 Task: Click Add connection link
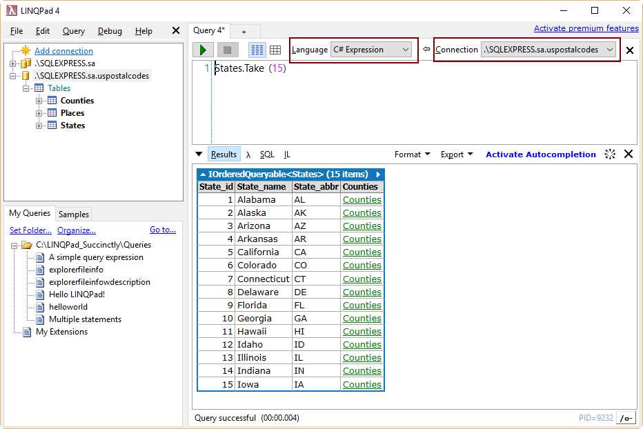[x=63, y=51]
